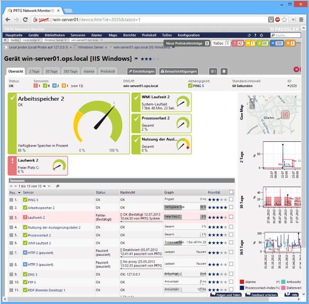
Task: Click the Folgen und Teilen button
Action: click(226, 295)
